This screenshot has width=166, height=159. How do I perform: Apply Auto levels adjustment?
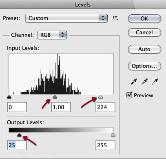144,49
